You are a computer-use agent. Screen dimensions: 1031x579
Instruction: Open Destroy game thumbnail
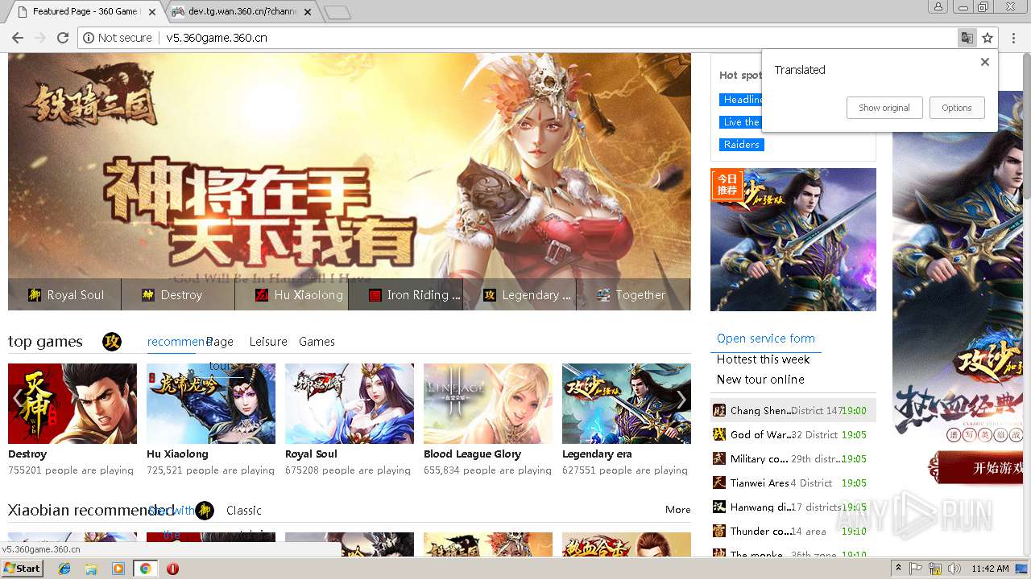click(x=72, y=404)
